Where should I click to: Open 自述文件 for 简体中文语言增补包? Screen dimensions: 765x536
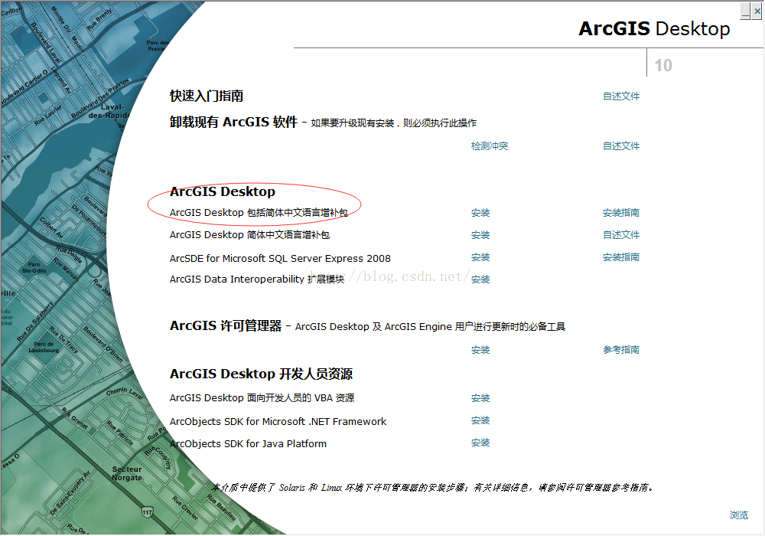[621, 235]
